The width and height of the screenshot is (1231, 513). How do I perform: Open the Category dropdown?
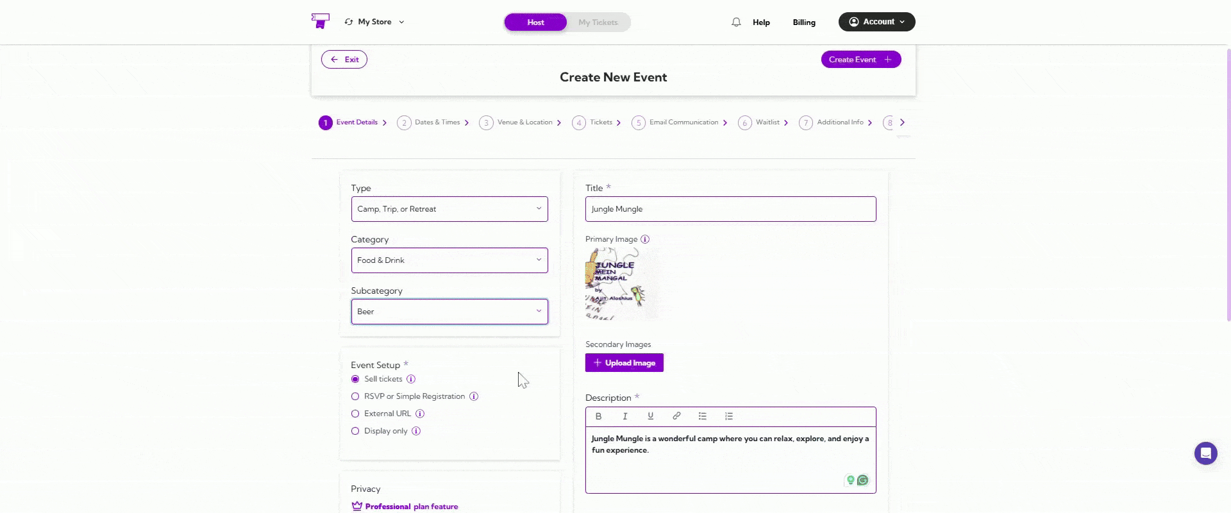pyautogui.click(x=449, y=260)
